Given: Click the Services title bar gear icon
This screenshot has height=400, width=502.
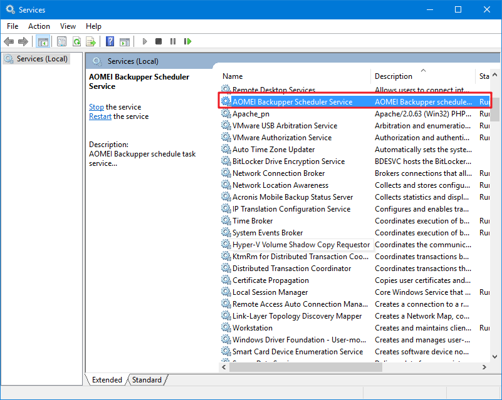Looking at the screenshot, I should point(10,9).
